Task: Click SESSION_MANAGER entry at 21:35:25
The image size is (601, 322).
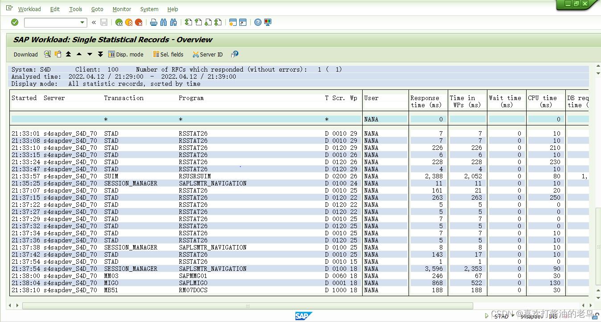Action: coord(131,183)
